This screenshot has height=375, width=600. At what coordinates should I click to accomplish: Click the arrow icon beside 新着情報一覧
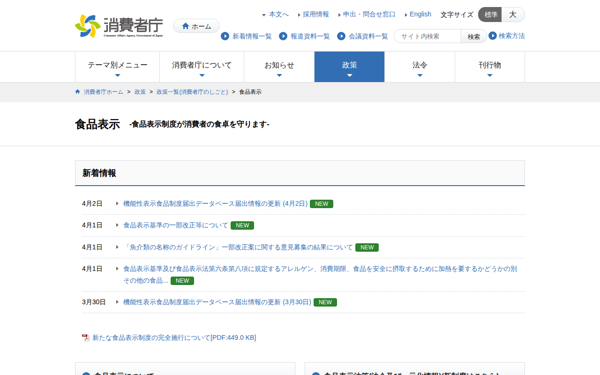pyautogui.click(x=225, y=36)
